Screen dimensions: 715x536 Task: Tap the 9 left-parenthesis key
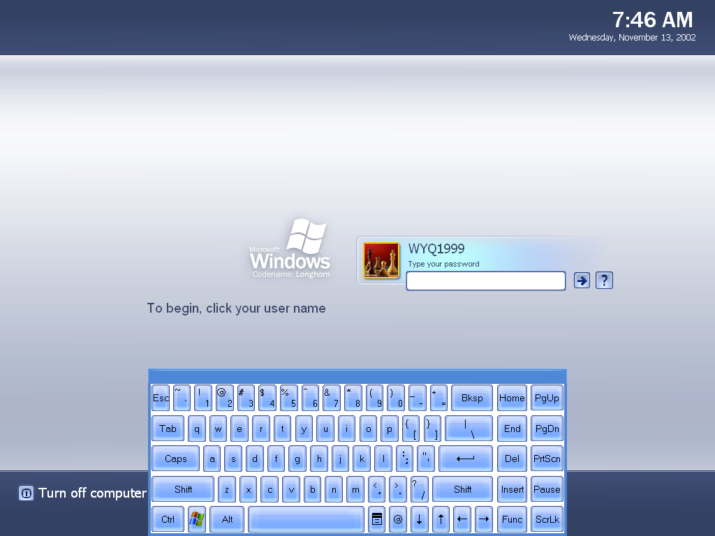click(375, 398)
